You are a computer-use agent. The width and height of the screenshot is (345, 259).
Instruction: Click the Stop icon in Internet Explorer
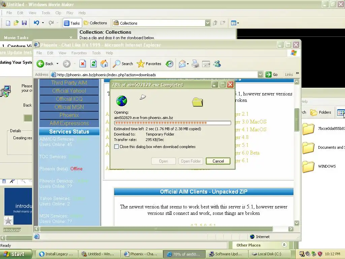point(83,64)
